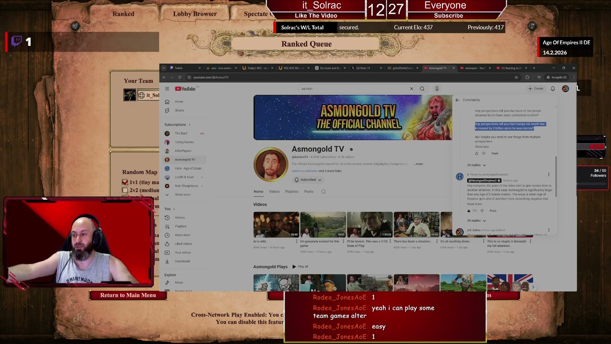Open the YouTube hamburger guide menu
Viewport: 611px width, 344px height.
(167, 88)
